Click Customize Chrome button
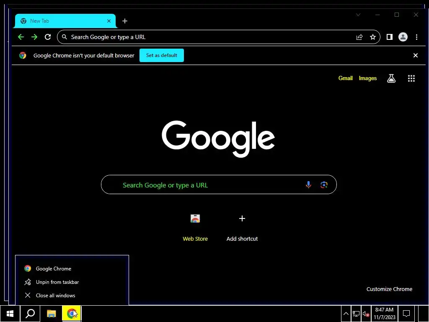 [x=389, y=289]
